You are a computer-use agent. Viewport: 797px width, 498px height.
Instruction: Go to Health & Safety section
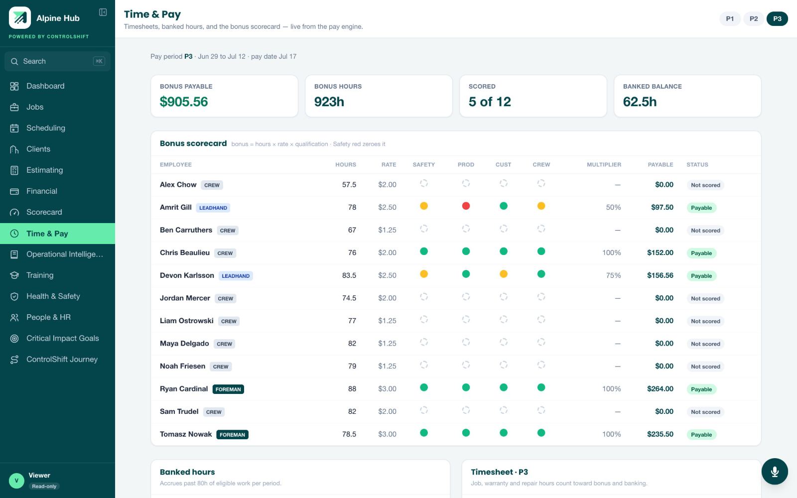coord(57,296)
